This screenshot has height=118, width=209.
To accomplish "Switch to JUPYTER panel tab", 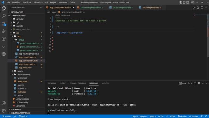I will coord(105,83).
